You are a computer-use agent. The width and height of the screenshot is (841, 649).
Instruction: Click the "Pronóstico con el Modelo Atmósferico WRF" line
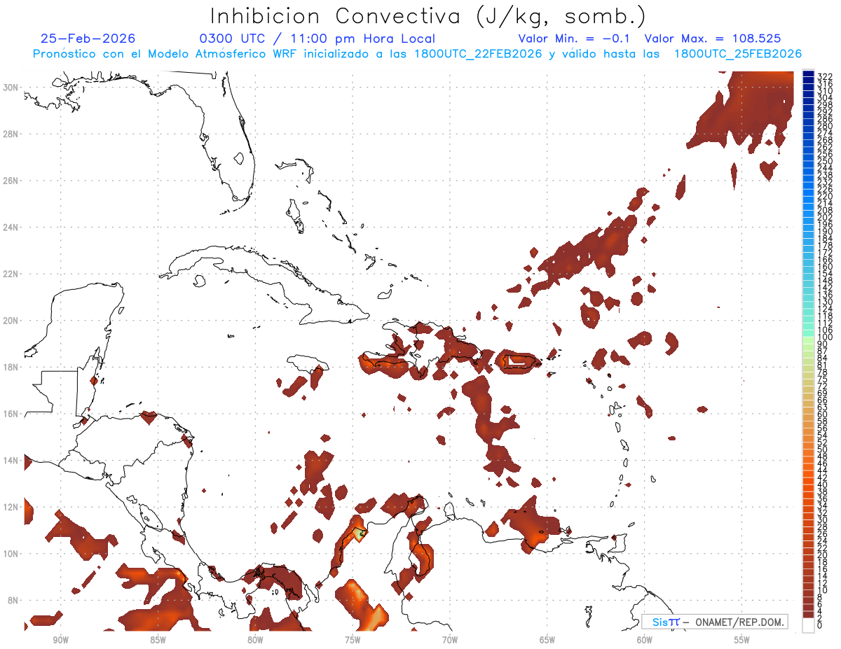[x=417, y=54]
